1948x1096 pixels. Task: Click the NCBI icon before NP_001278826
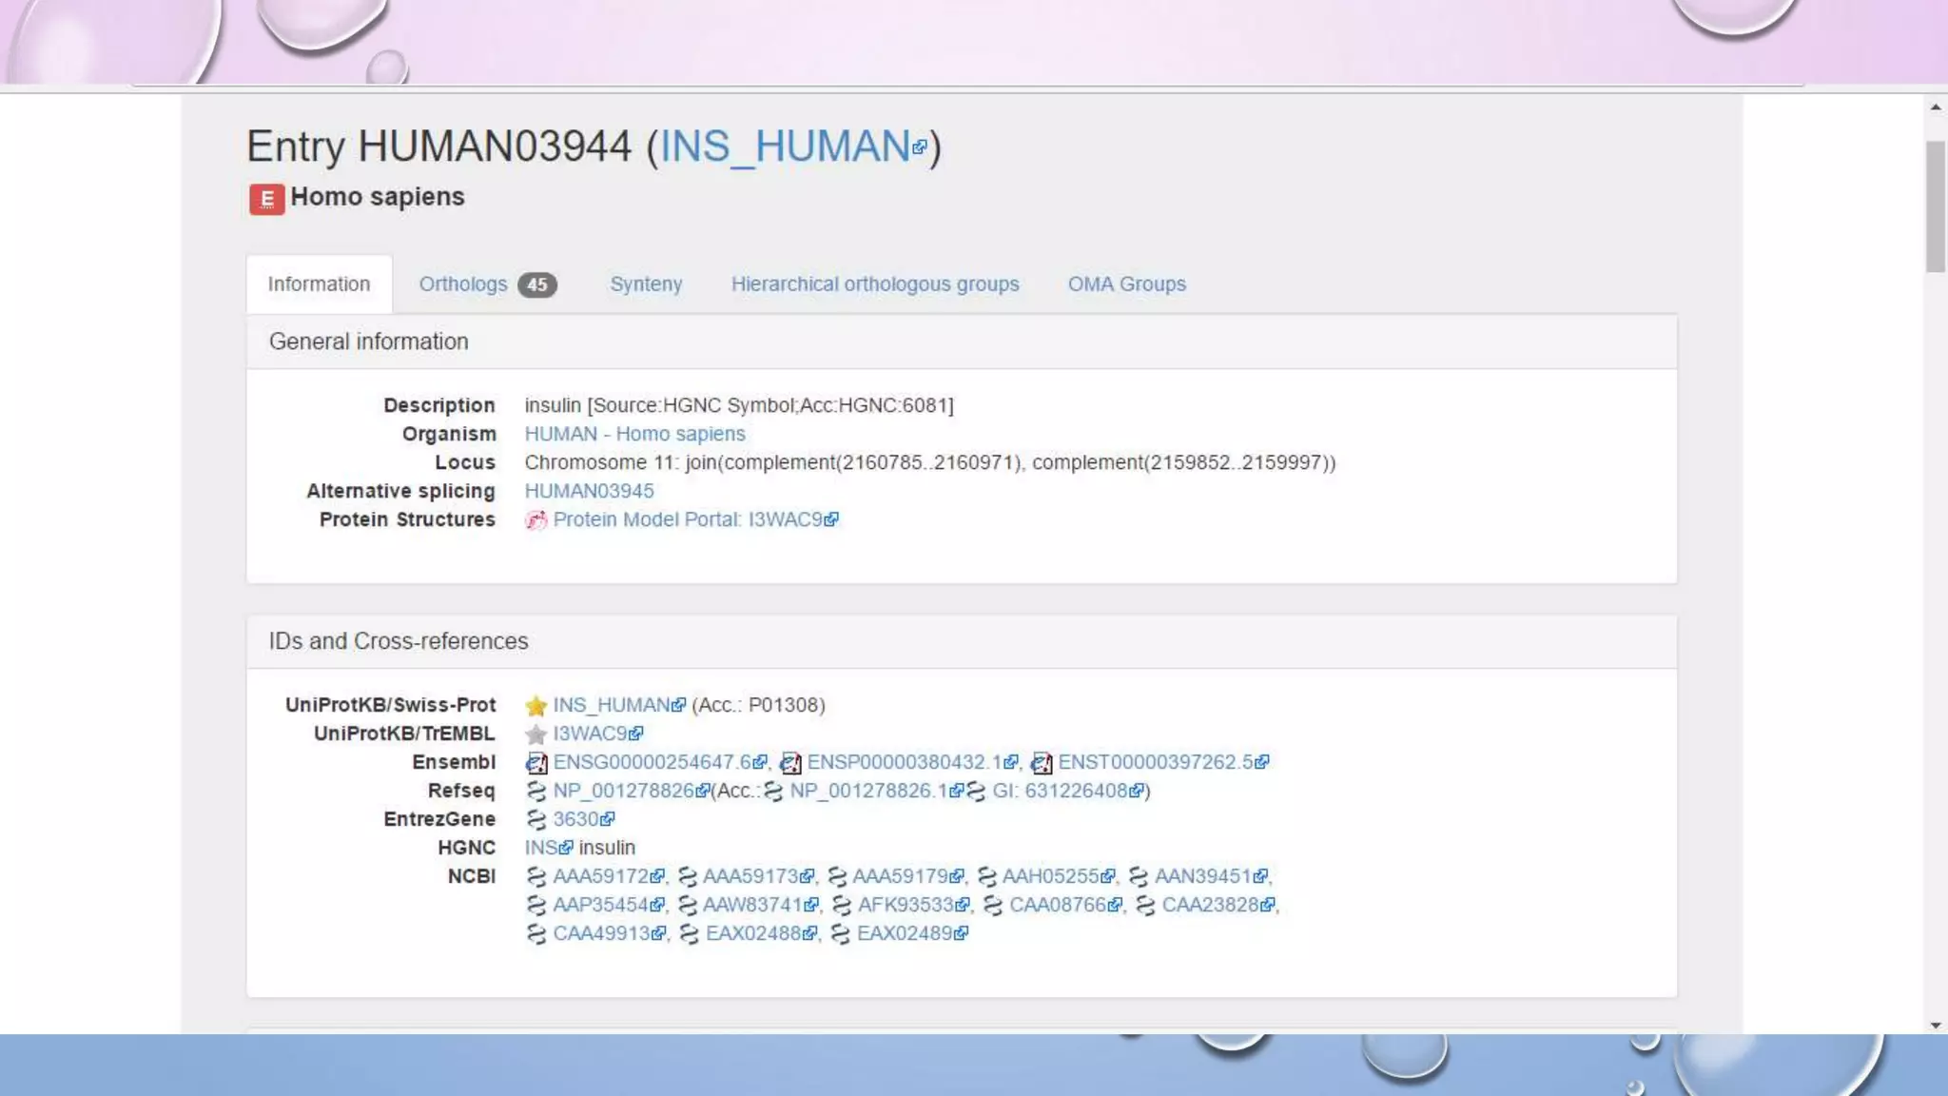(x=536, y=792)
